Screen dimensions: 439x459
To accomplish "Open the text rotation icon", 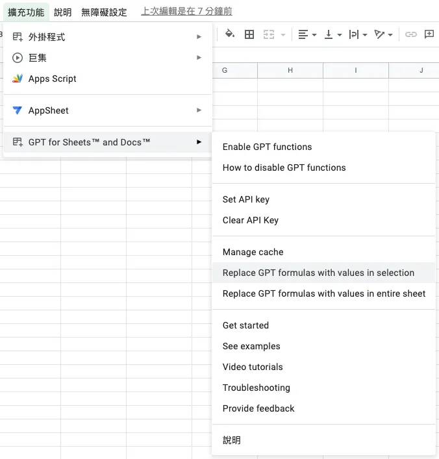I will point(379,34).
